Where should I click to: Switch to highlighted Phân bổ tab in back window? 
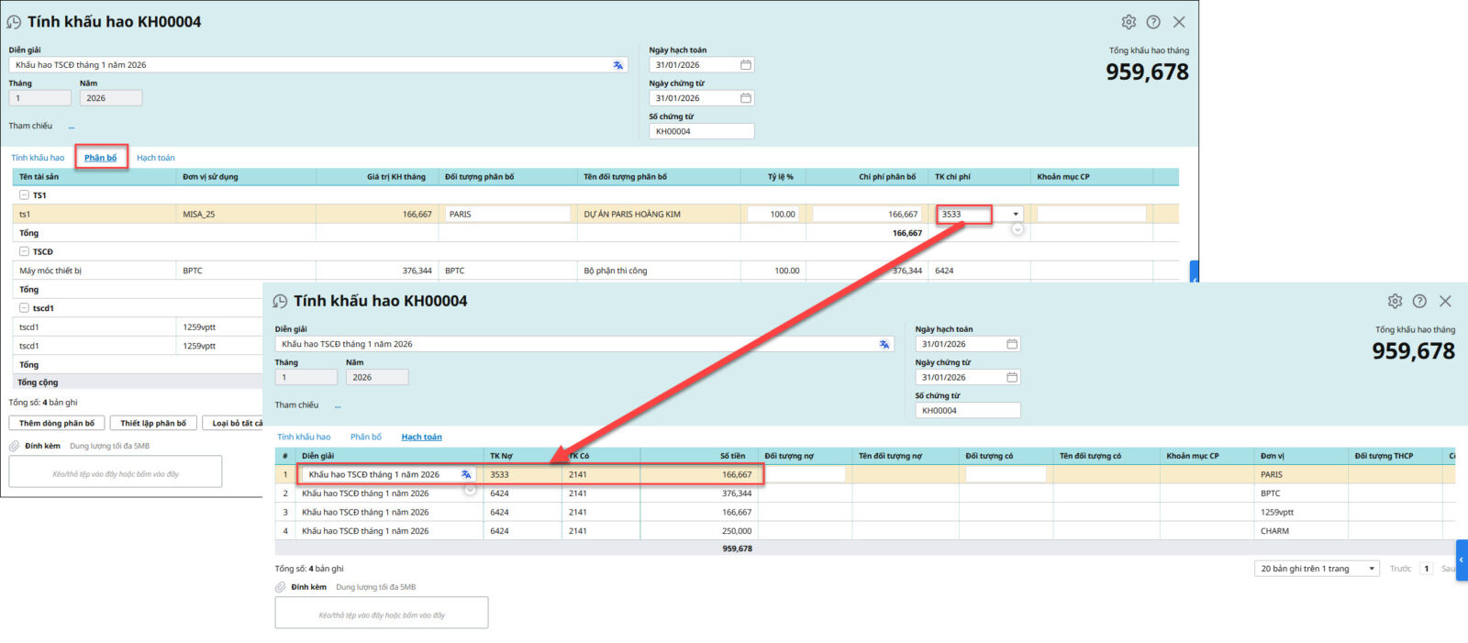coord(101,158)
